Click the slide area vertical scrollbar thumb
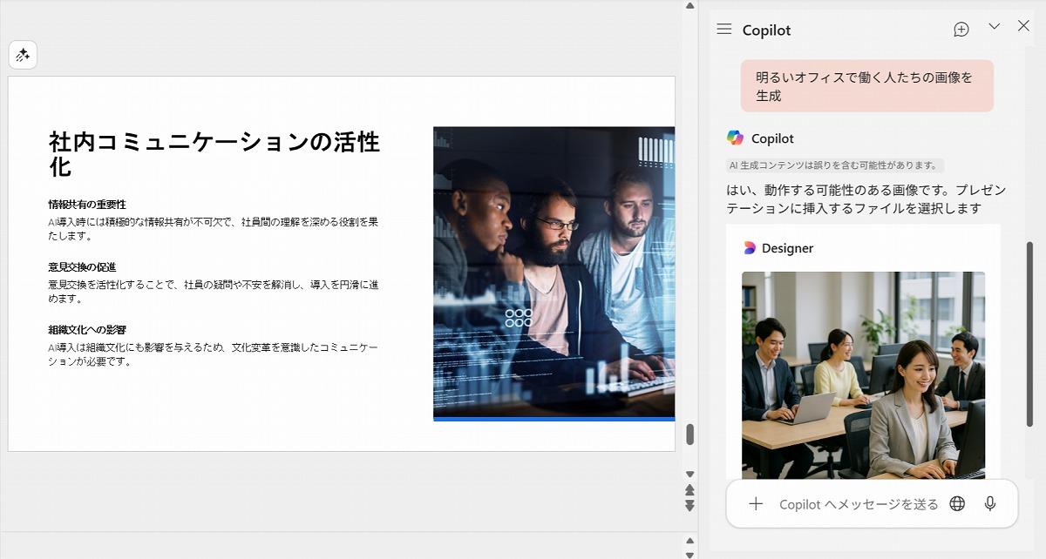This screenshot has height=559, width=1046. (689, 434)
